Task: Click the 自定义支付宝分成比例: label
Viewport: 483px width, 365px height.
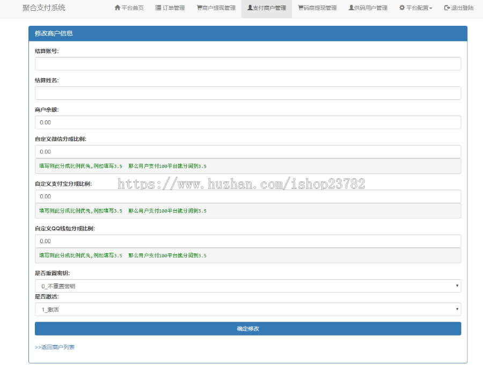Action: pyautogui.click(x=63, y=184)
